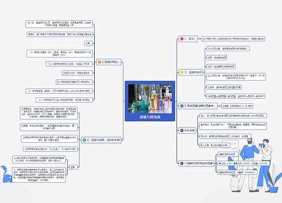Select the '7.溶解时吸热或放热现象' topic node
The image size is (282, 203).
pyautogui.click(x=196, y=163)
